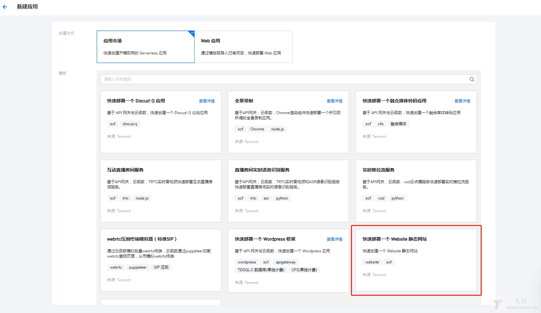Screen dimensions: 541x313
Task: Open 查看详情 for Wordpress template
Action: click(335, 239)
